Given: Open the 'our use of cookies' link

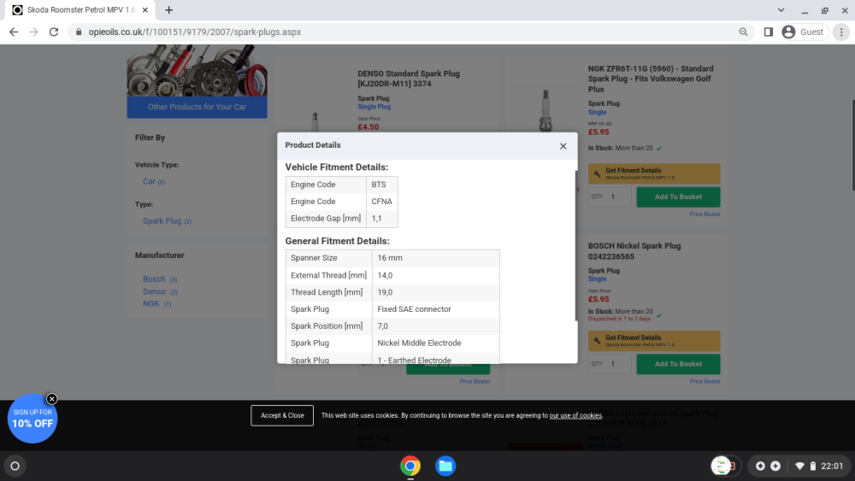Looking at the screenshot, I should (x=575, y=415).
